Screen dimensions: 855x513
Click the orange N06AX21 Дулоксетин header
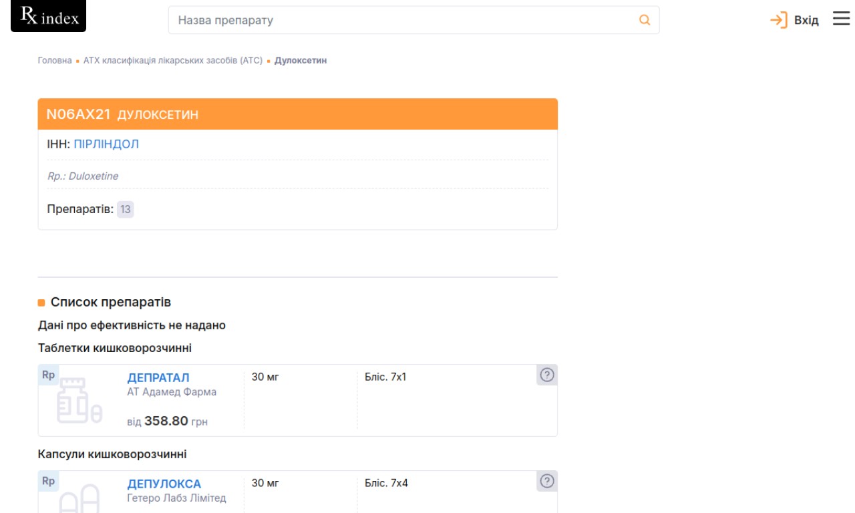click(297, 114)
